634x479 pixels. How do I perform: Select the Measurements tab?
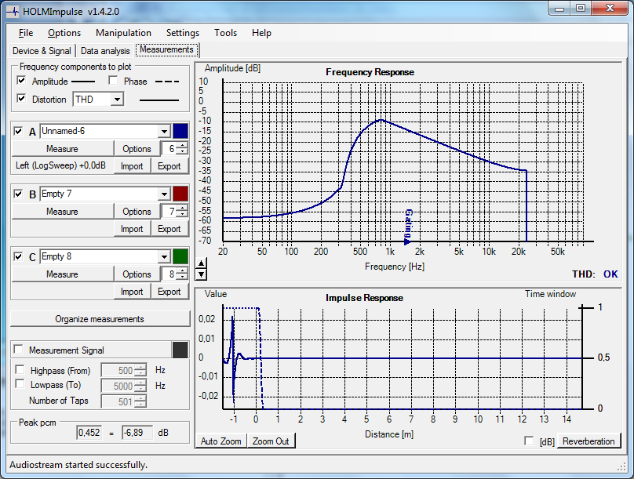(166, 49)
